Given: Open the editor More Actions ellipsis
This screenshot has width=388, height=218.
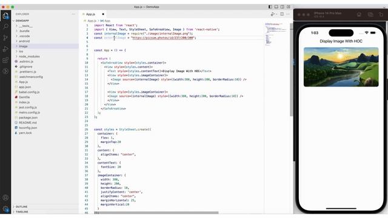Looking at the screenshot, I should tap(288, 14).
